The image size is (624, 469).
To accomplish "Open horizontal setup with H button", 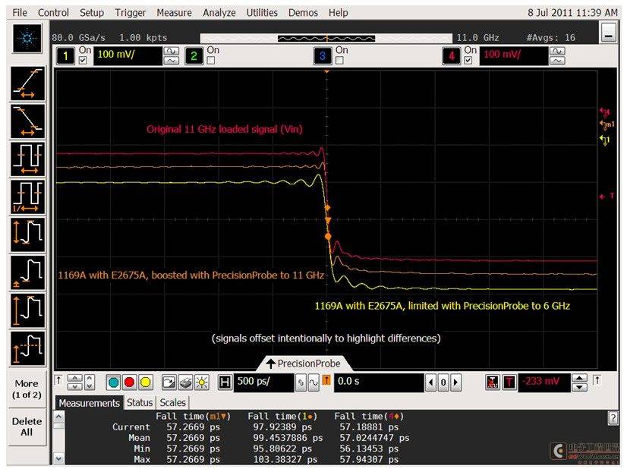I will [x=225, y=382].
